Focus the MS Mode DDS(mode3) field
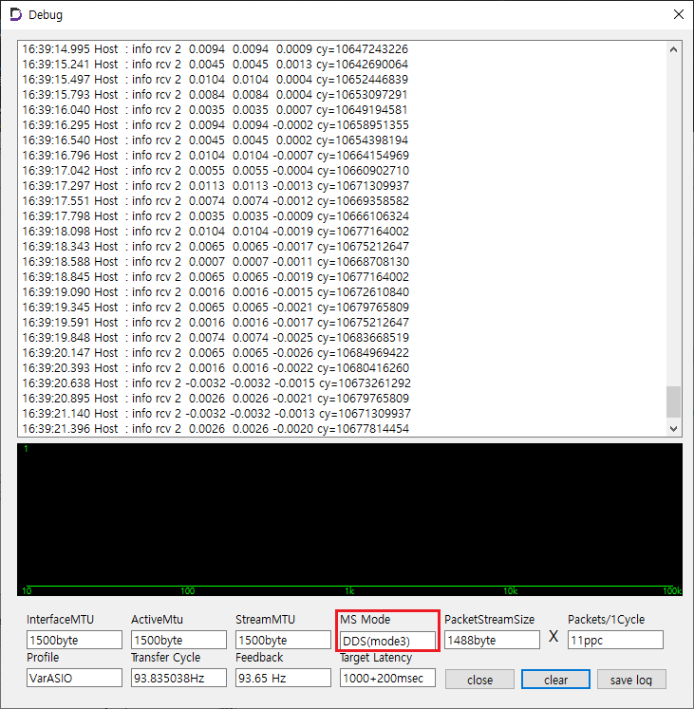The width and height of the screenshot is (694, 709). [x=387, y=641]
